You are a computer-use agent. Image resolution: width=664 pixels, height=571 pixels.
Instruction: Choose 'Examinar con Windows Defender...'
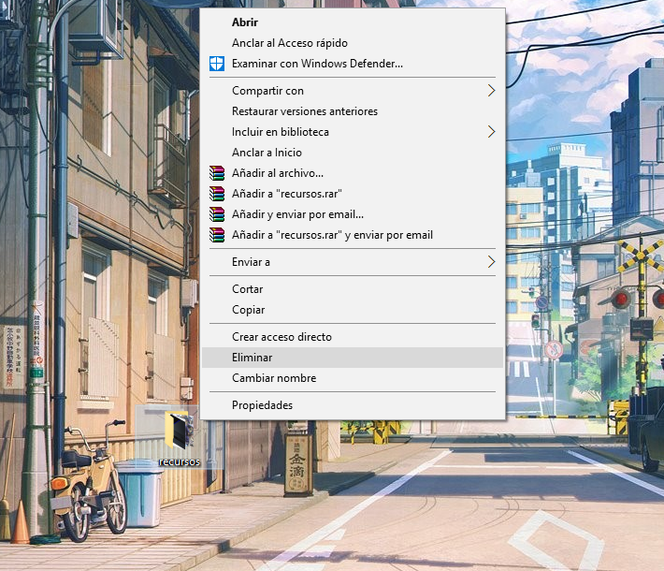[353, 64]
